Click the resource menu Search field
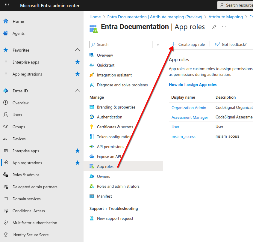Viewport: 253px width, 242px height. click(121, 44)
